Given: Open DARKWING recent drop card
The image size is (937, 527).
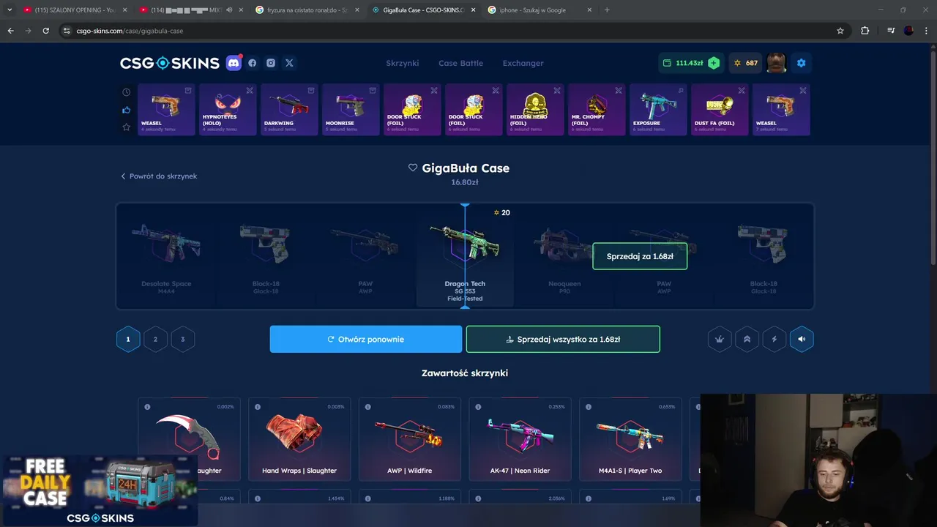Looking at the screenshot, I should click(x=289, y=110).
